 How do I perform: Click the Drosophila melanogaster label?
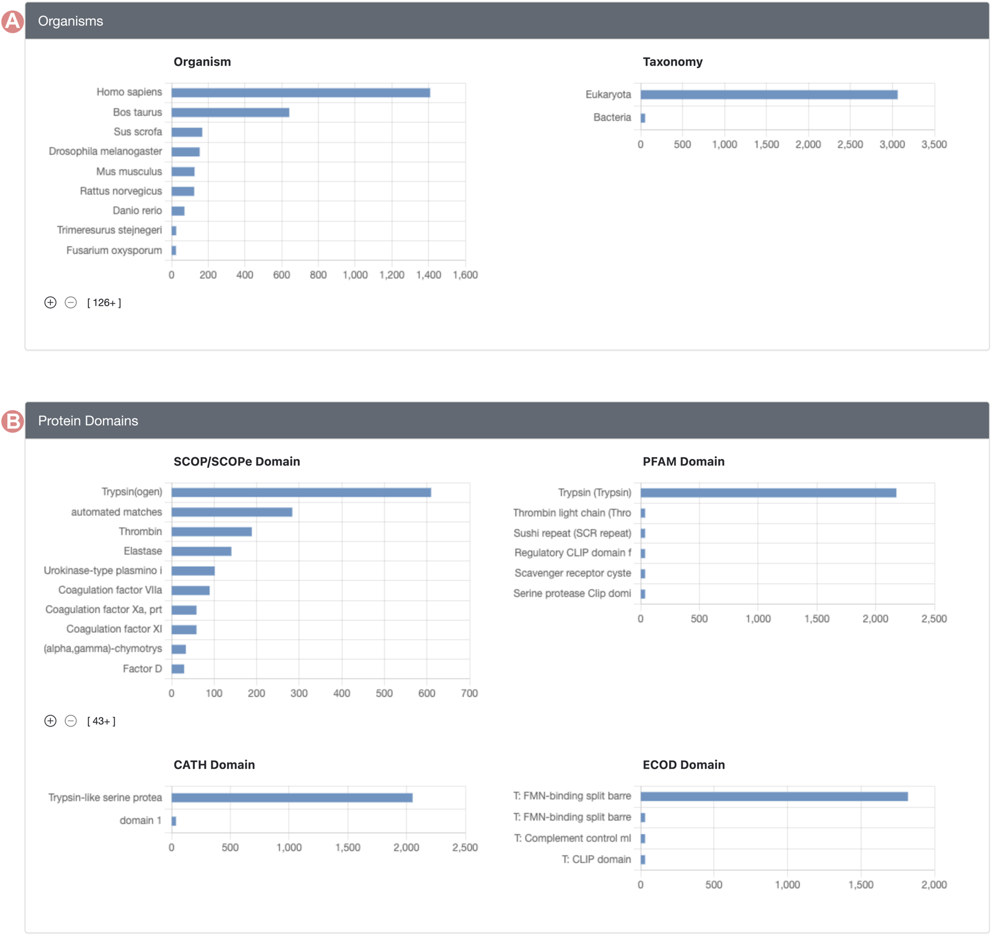(105, 152)
